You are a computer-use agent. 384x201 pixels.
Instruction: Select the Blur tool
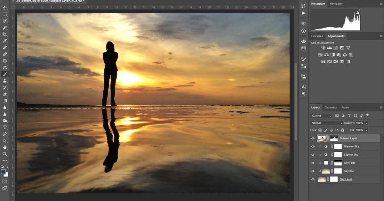(x=5, y=107)
